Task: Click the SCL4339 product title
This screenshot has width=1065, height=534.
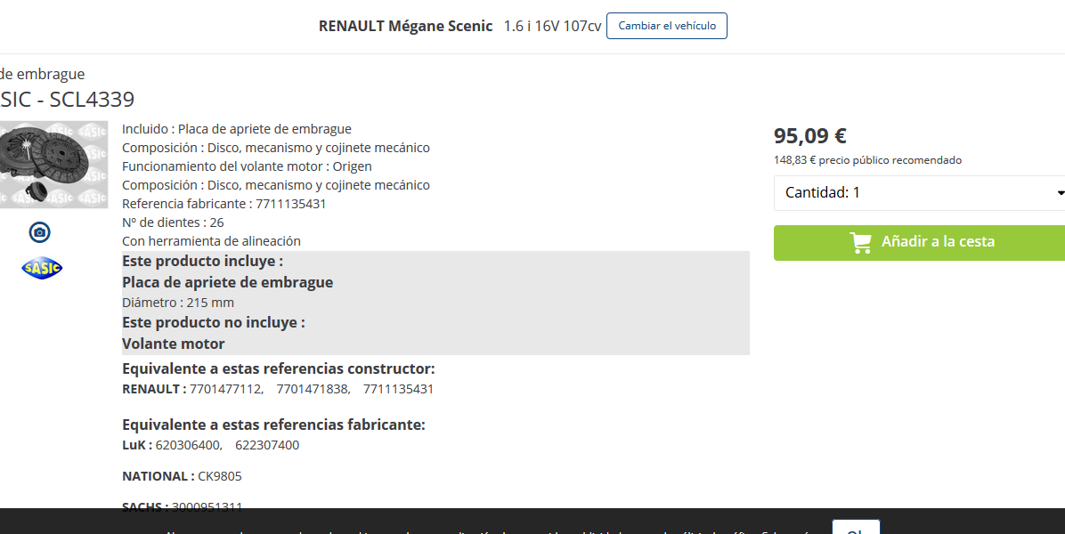Action: point(68,99)
